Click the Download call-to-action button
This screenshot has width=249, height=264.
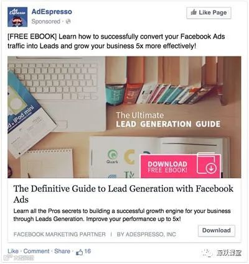217,230
